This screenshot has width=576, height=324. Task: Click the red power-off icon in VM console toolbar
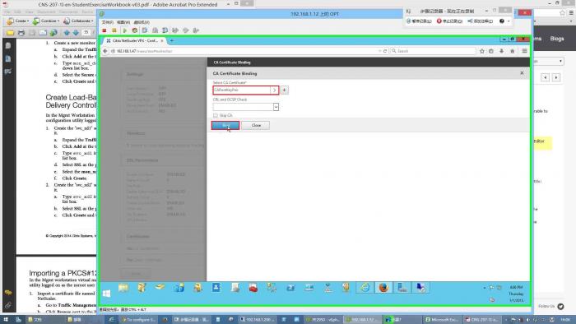[x=105, y=30]
